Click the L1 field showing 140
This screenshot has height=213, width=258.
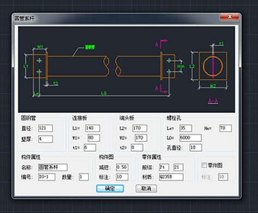tap(93, 128)
